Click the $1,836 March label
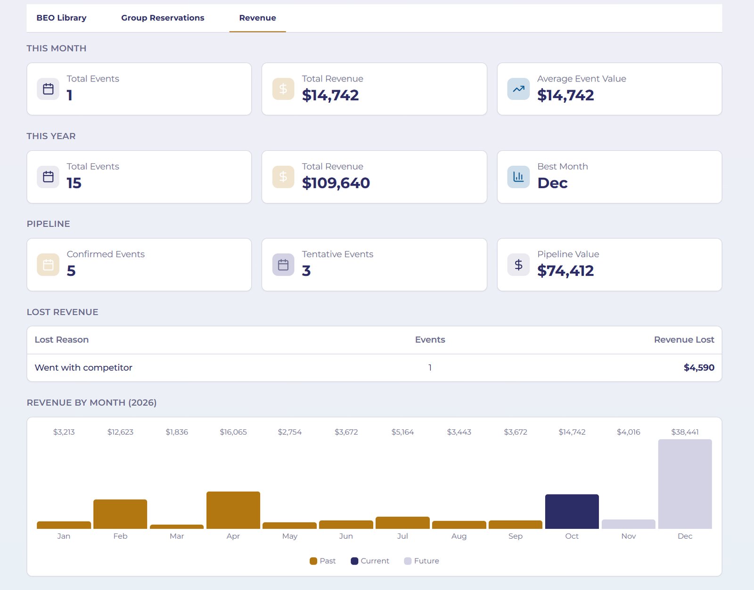This screenshot has width=754, height=590. pos(177,432)
